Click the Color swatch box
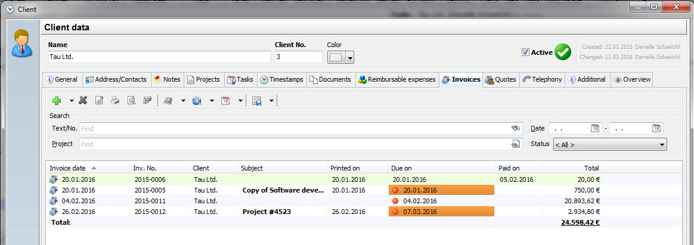Screen dimensions: 694x245 pos(336,57)
